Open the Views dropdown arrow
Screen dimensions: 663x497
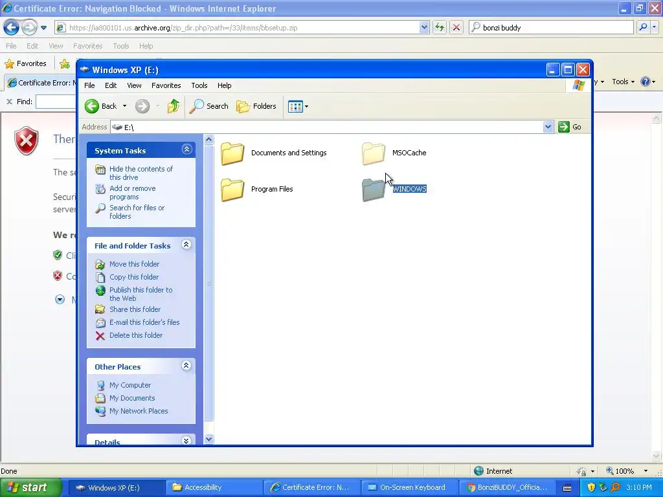(x=306, y=107)
